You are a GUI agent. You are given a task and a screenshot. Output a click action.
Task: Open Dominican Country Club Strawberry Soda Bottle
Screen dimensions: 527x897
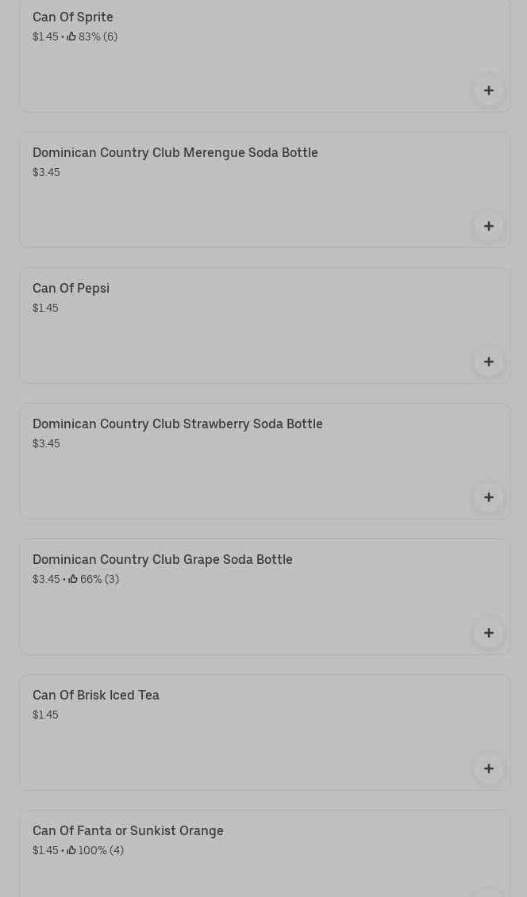tap(177, 424)
